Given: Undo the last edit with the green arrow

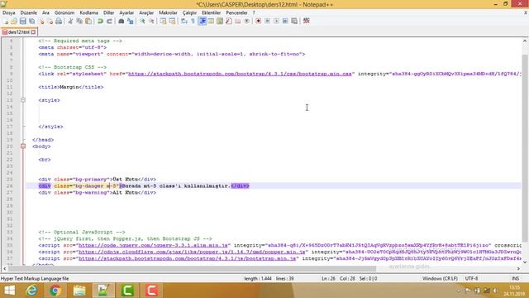Looking at the screenshot, I should tap(100, 21).
